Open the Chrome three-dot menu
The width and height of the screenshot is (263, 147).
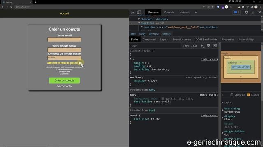click(x=260, y=7)
